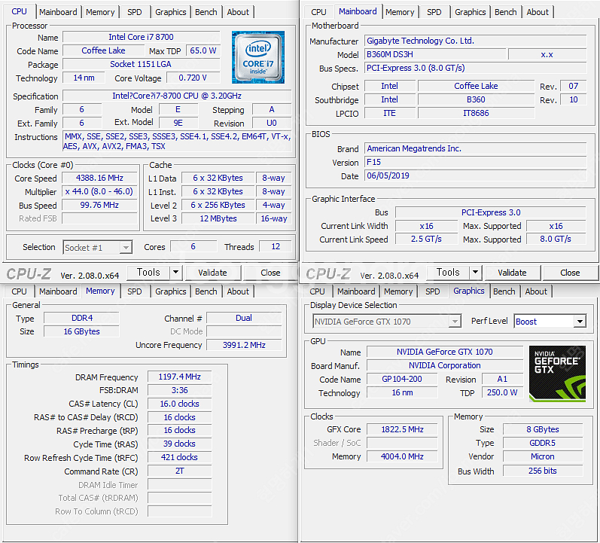Go to Mainboard tab in Memory window

(58, 291)
